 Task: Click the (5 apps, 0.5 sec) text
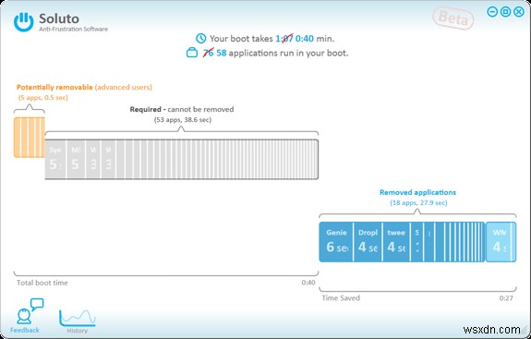click(43, 98)
